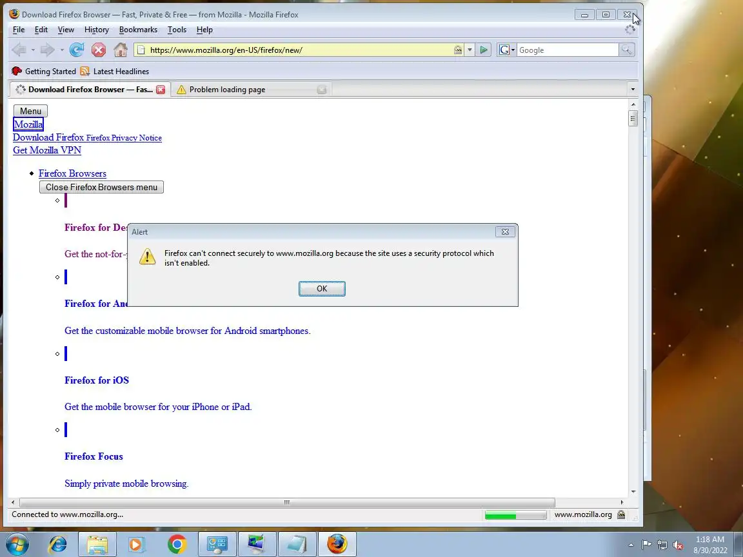Close the Download Firefox Browser tab

[161, 90]
